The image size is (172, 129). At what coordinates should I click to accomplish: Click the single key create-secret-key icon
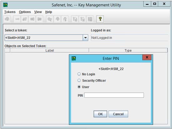pos(17,19)
